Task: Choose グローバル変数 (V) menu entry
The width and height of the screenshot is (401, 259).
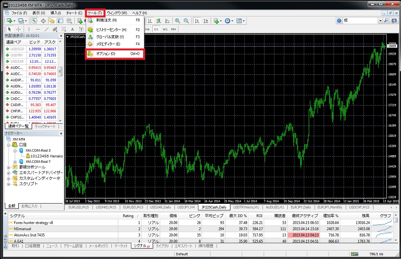Action: pos(115,37)
